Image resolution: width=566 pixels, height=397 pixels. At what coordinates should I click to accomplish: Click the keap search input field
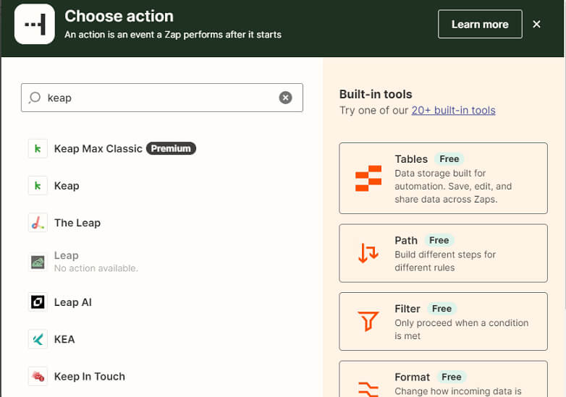161,98
